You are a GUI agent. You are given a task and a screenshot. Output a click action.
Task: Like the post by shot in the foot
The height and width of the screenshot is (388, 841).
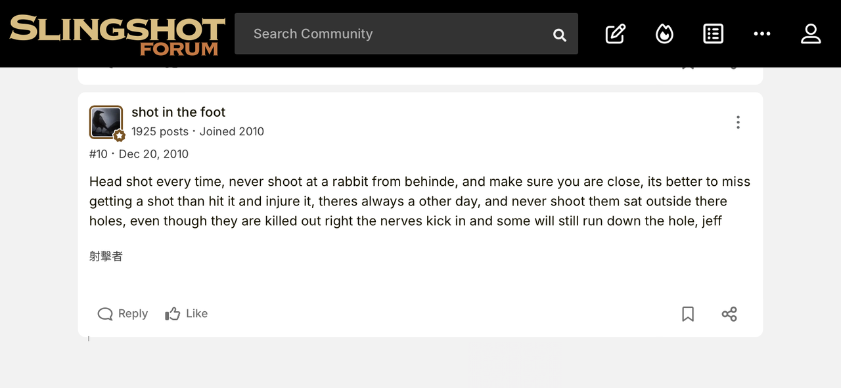(187, 314)
